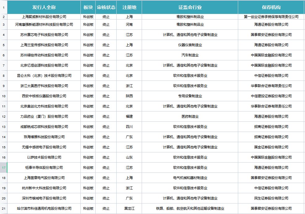The height and width of the screenshot is (214, 305).
Task: Click 福建 registration cell
Action: click(x=129, y=117)
